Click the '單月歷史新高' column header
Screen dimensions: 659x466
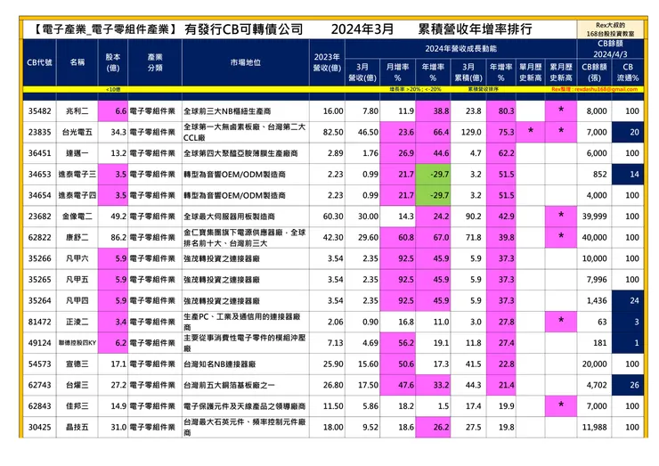click(531, 72)
